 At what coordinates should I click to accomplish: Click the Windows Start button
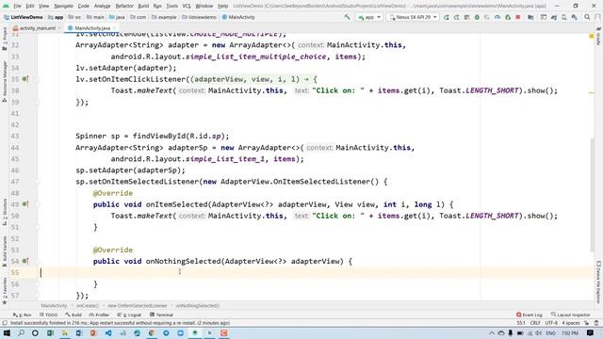(7, 332)
